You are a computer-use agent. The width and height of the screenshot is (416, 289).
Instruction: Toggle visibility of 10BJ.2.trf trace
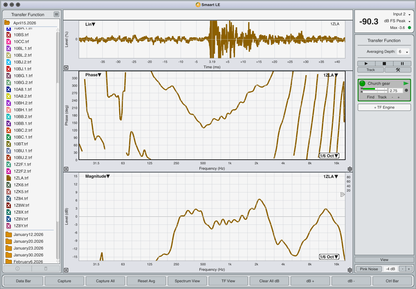coord(9,62)
